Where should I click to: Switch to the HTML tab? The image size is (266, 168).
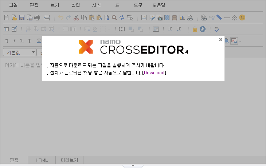(x=42, y=160)
